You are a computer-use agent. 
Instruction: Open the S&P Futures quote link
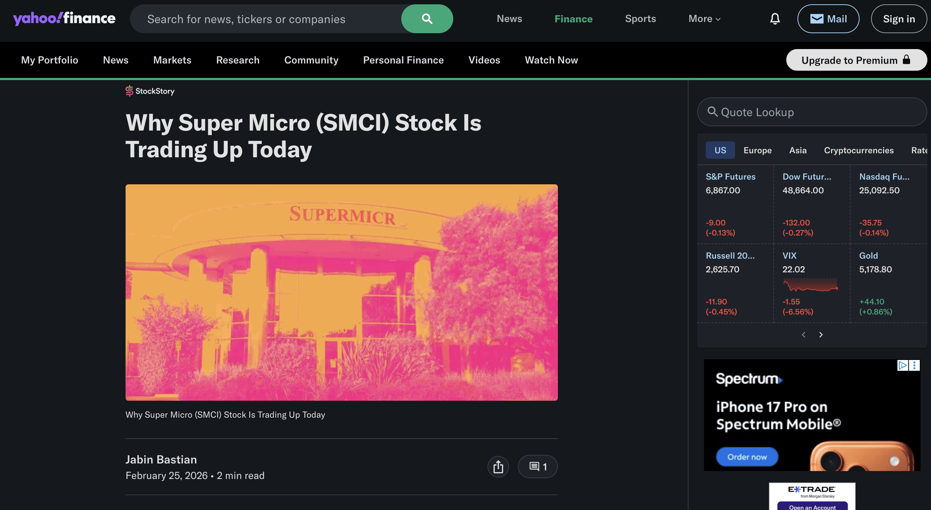pyautogui.click(x=730, y=177)
